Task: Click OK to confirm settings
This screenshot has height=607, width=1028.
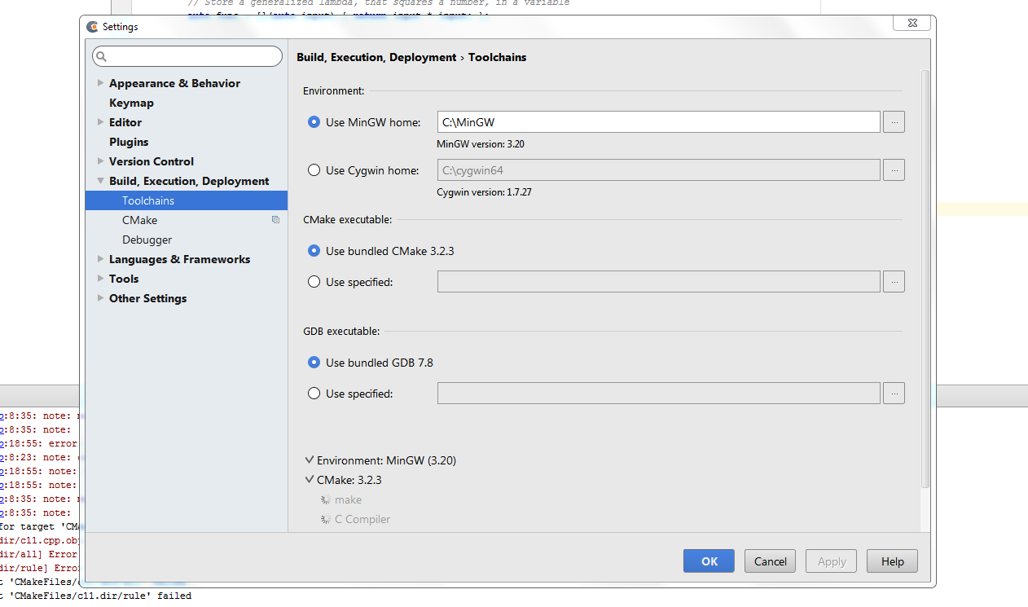Action: pos(709,561)
